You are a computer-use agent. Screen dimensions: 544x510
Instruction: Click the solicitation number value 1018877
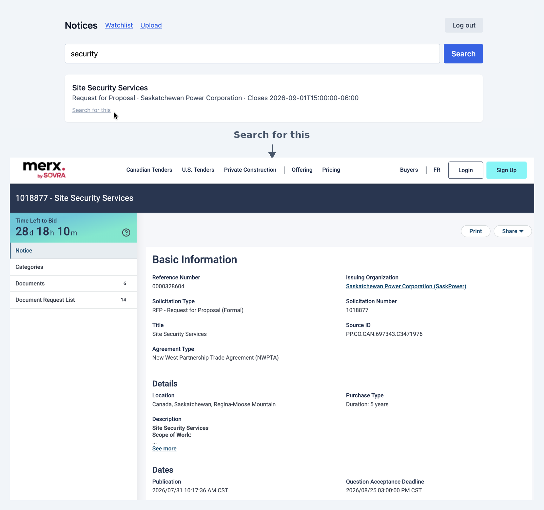[x=357, y=310]
